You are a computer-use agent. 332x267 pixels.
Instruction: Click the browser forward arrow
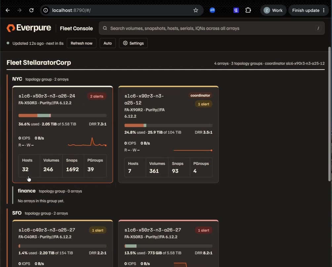point(19,10)
